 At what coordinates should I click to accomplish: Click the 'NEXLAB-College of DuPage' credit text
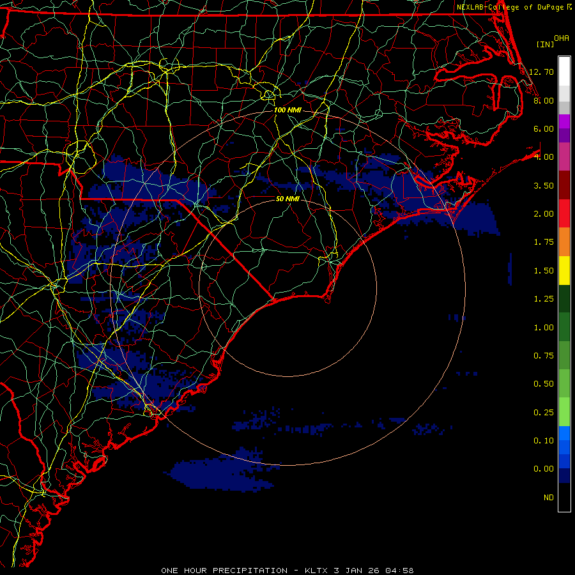[x=510, y=7]
